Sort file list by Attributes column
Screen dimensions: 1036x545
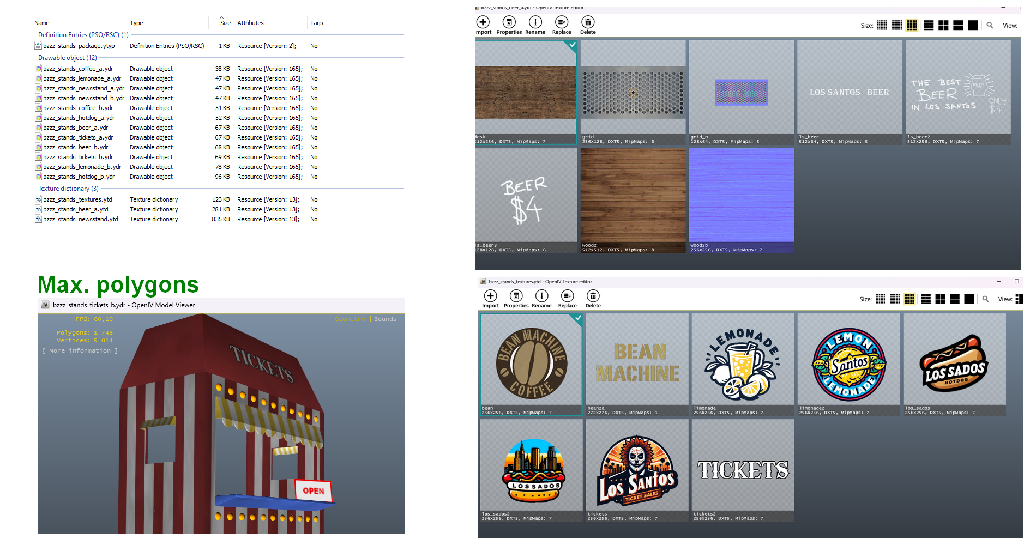click(x=270, y=23)
